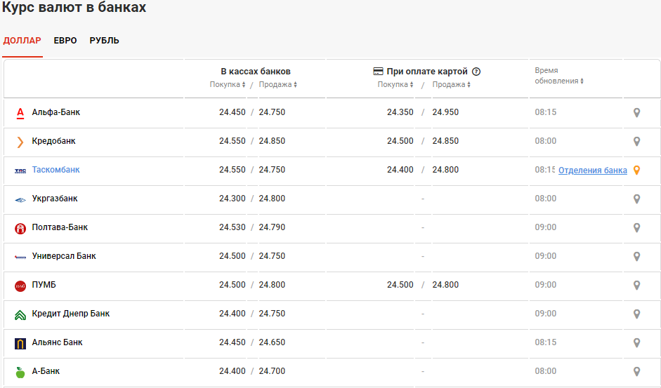Switch to the РУБЛЬ tab

tap(105, 41)
